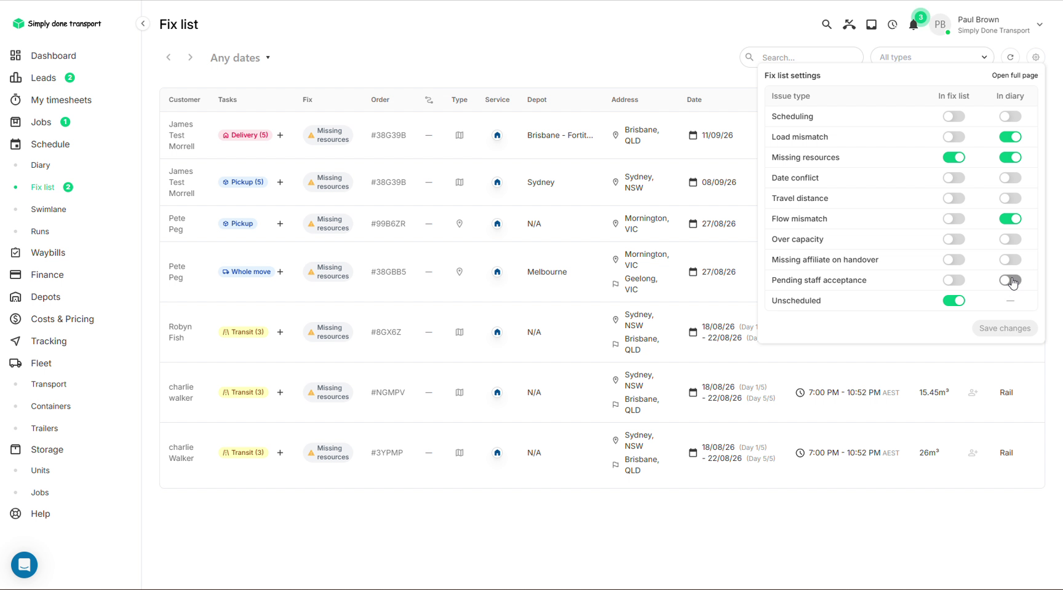Viewport: 1063px width, 590px height.
Task: Click home service icon in #3YPMP row
Action: pyautogui.click(x=497, y=453)
